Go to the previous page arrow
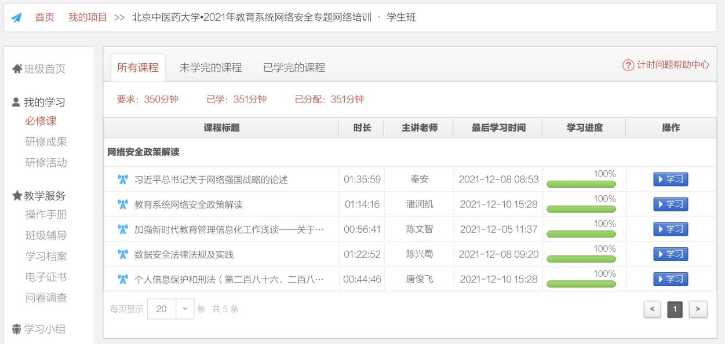The width and height of the screenshot is (725, 344). click(652, 310)
